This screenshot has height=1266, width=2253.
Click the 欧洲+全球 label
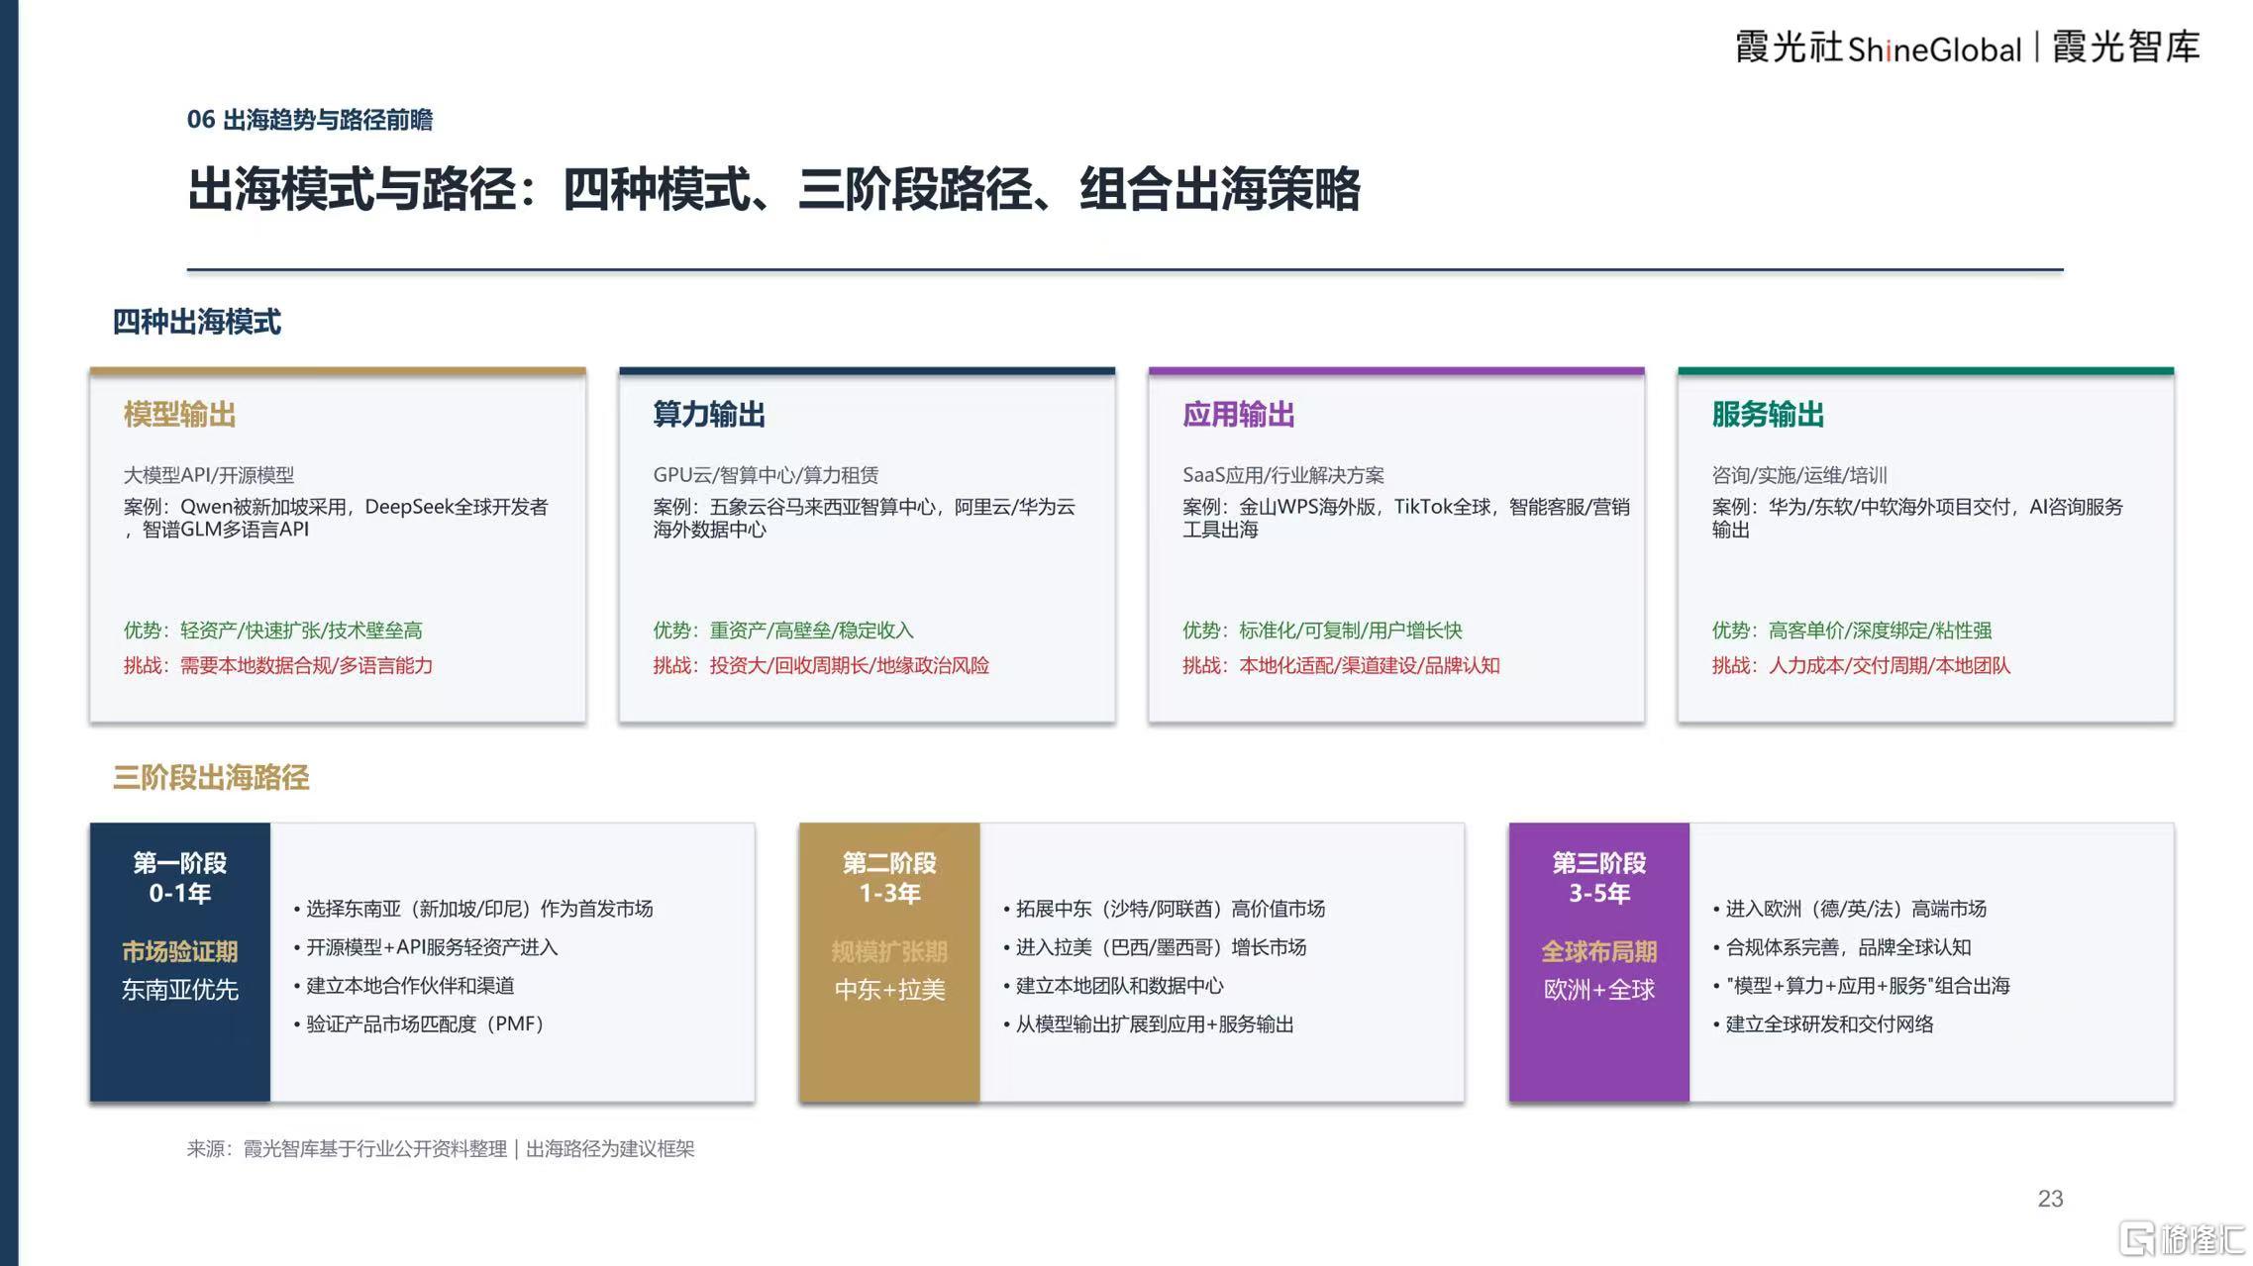tap(1599, 990)
